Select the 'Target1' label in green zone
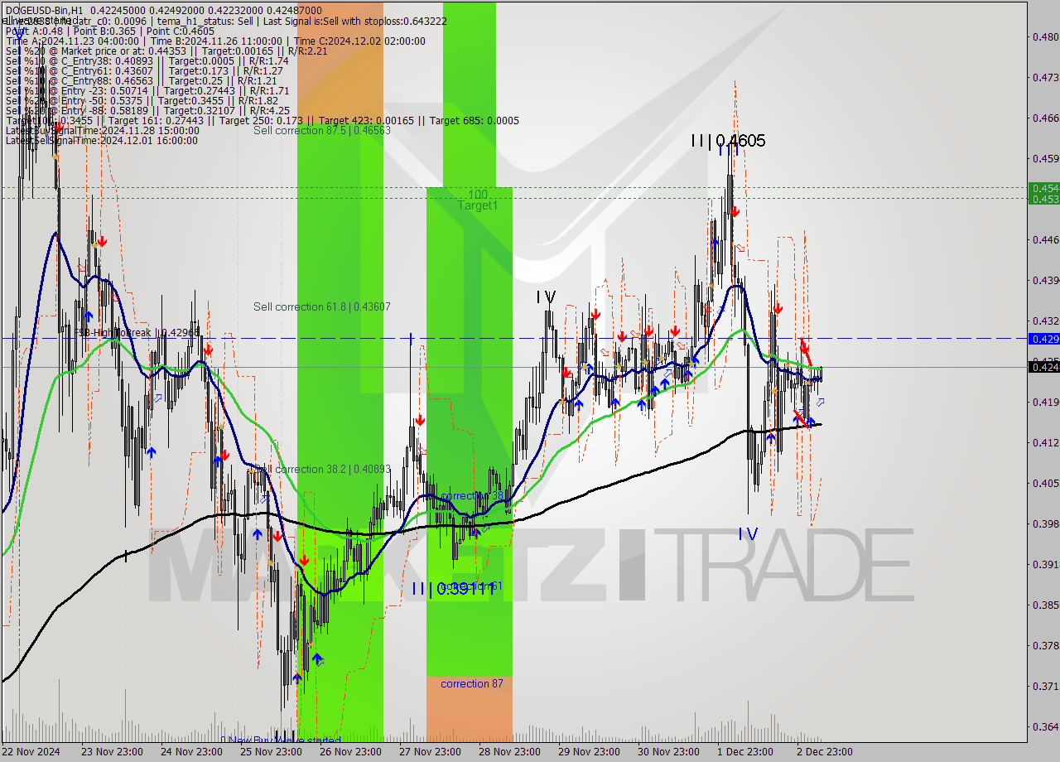Image resolution: width=1060 pixels, height=762 pixels. click(x=478, y=205)
